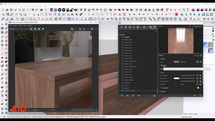The width and height of the screenshot is (215, 121).
Task: Click the white Coat Color swatch
Action: 176,78
